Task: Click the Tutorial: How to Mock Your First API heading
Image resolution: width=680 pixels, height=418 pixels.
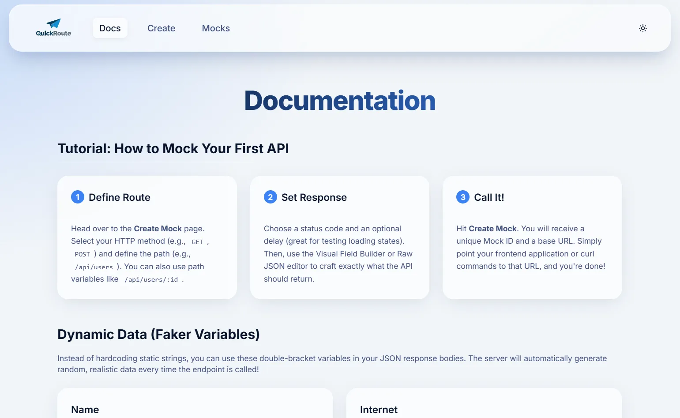Action: tap(173, 149)
